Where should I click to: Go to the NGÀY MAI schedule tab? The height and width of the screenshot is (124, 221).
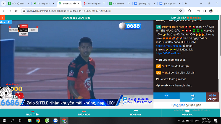coord(187,113)
